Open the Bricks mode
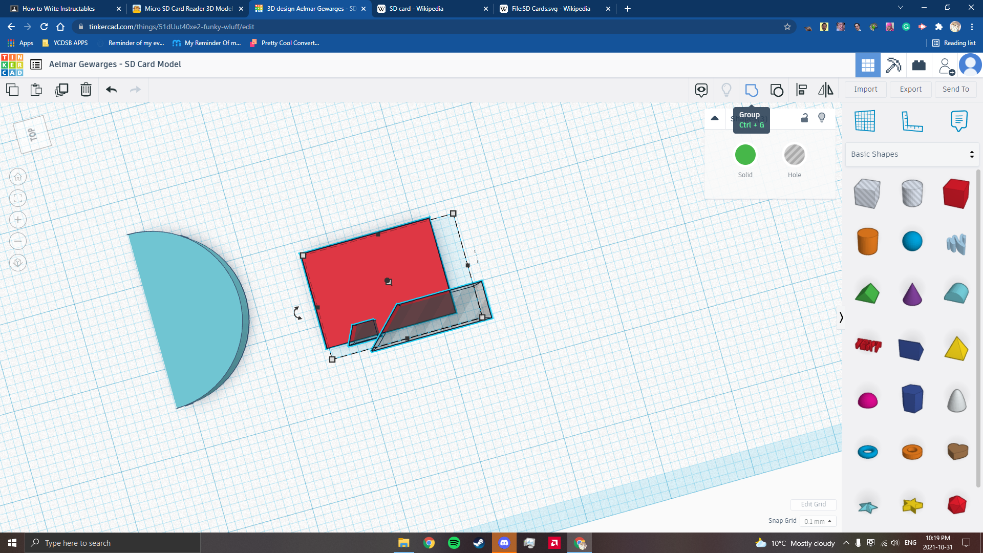983x553 pixels. pos(919,65)
